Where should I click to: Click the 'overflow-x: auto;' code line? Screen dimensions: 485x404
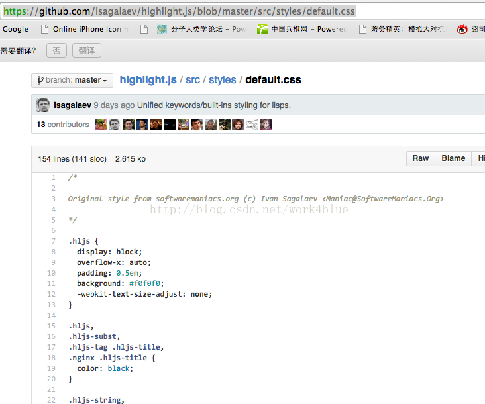[x=114, y=262]
